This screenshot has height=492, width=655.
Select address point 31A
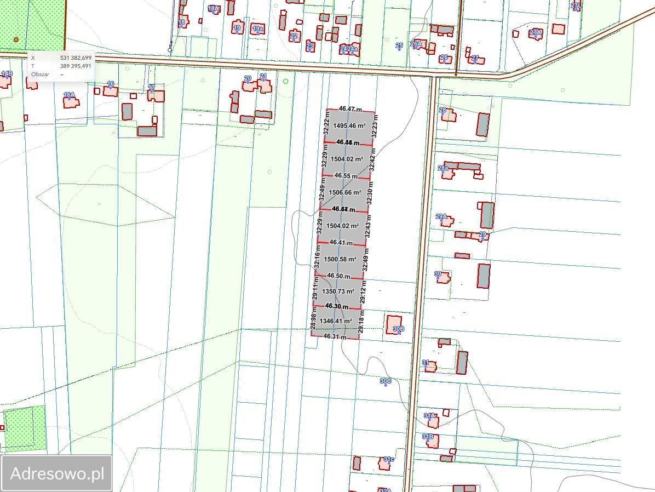(429, 417)
